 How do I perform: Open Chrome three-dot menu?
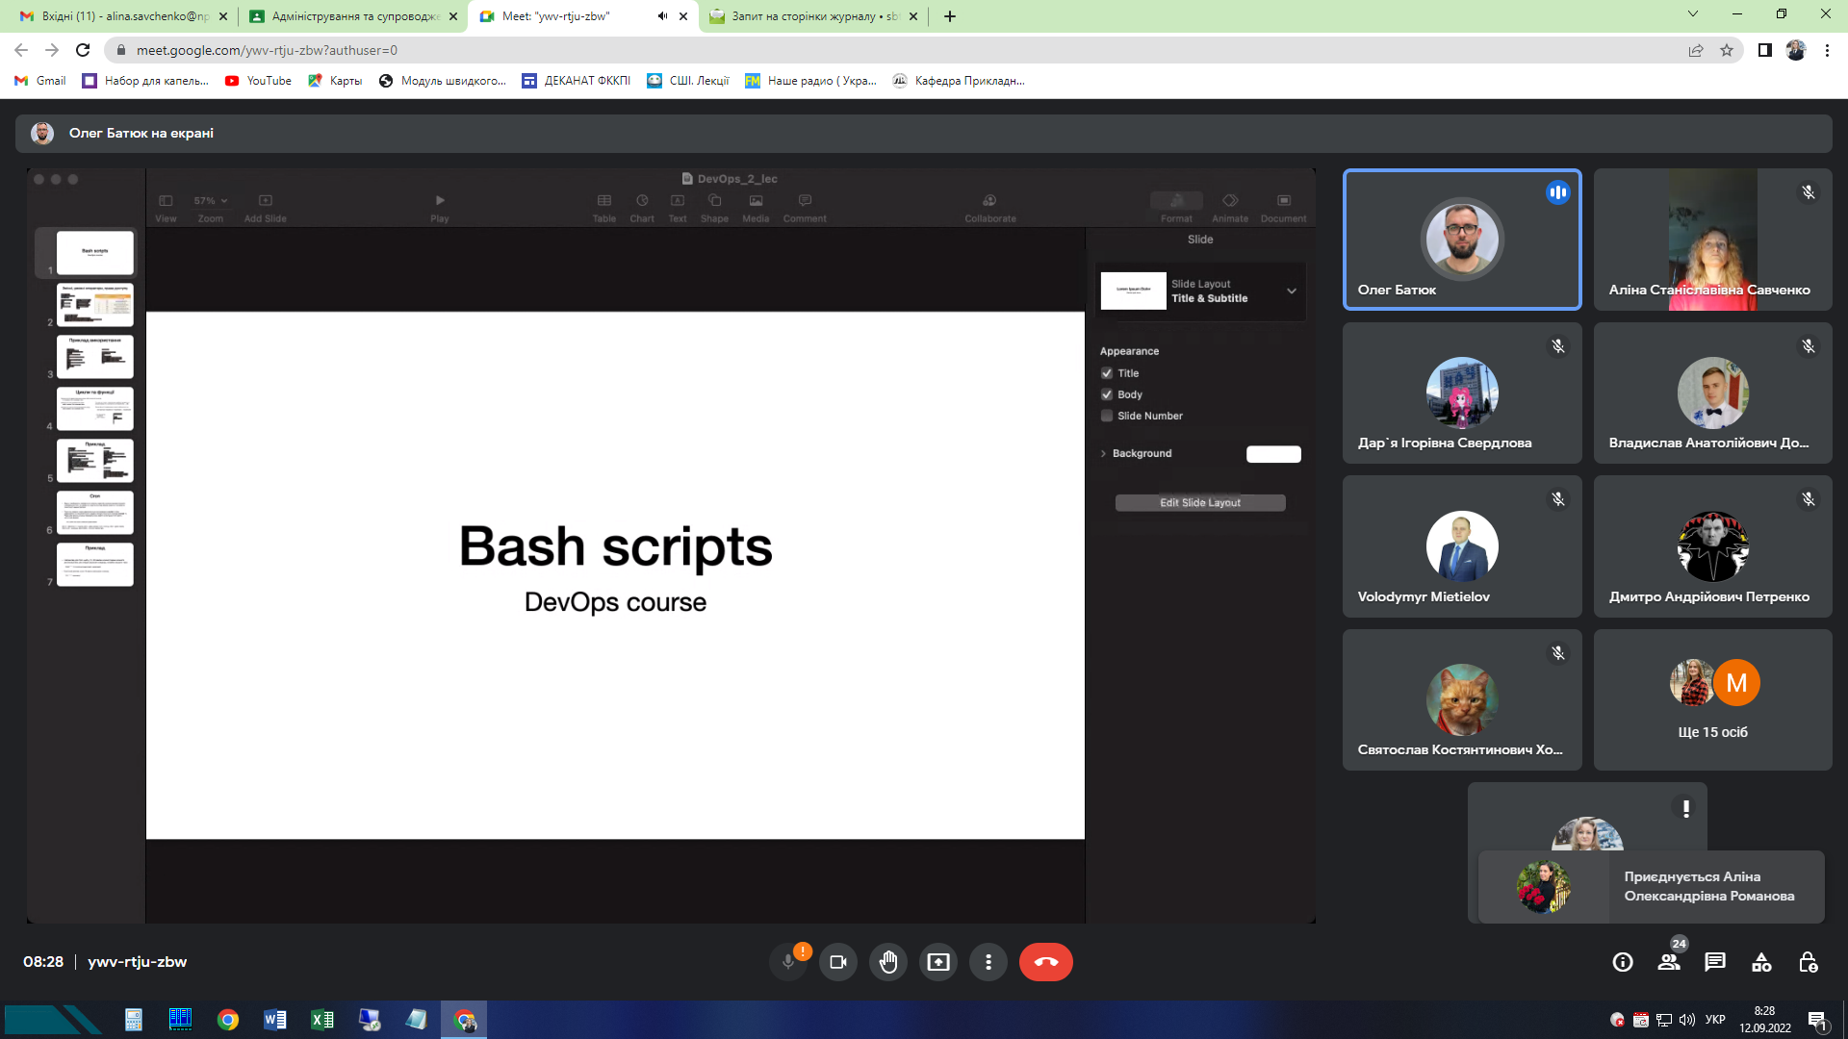pos(1827,50)
